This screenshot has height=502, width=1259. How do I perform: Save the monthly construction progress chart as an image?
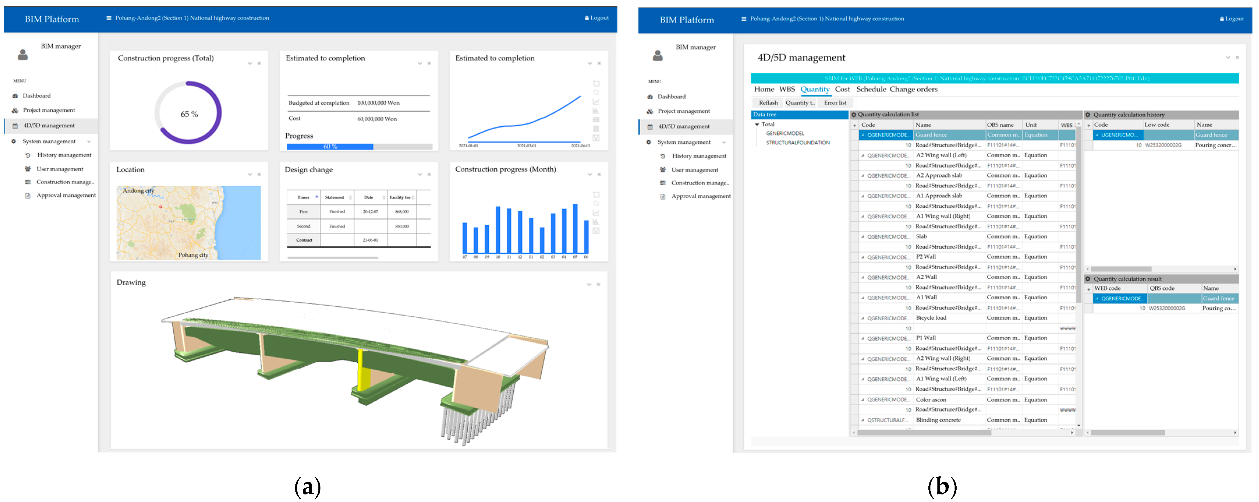click(596, 231)
